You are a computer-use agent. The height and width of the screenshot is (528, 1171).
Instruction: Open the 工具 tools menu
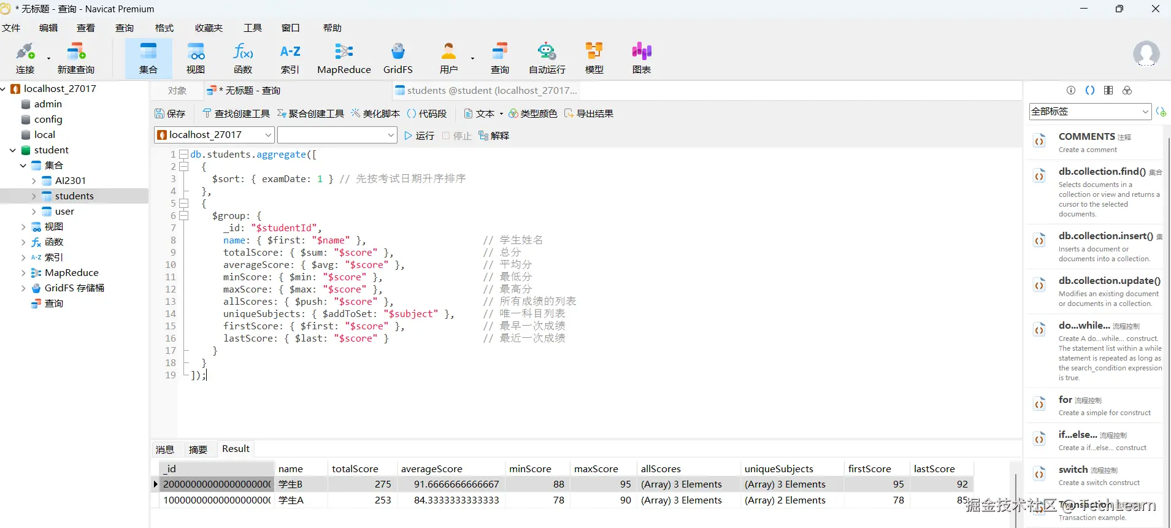pyautogui.click(x=253, y=28)
